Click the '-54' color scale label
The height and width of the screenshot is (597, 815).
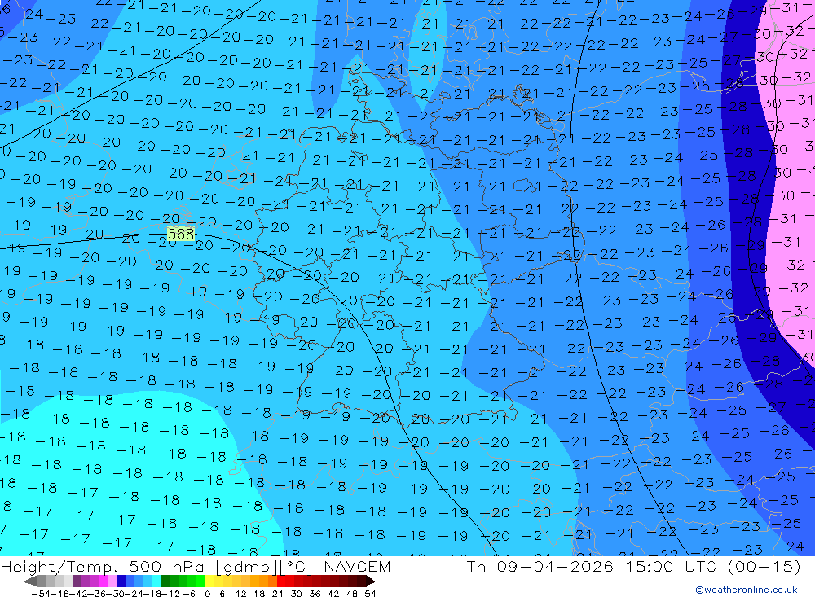click(x=41, y=594)
